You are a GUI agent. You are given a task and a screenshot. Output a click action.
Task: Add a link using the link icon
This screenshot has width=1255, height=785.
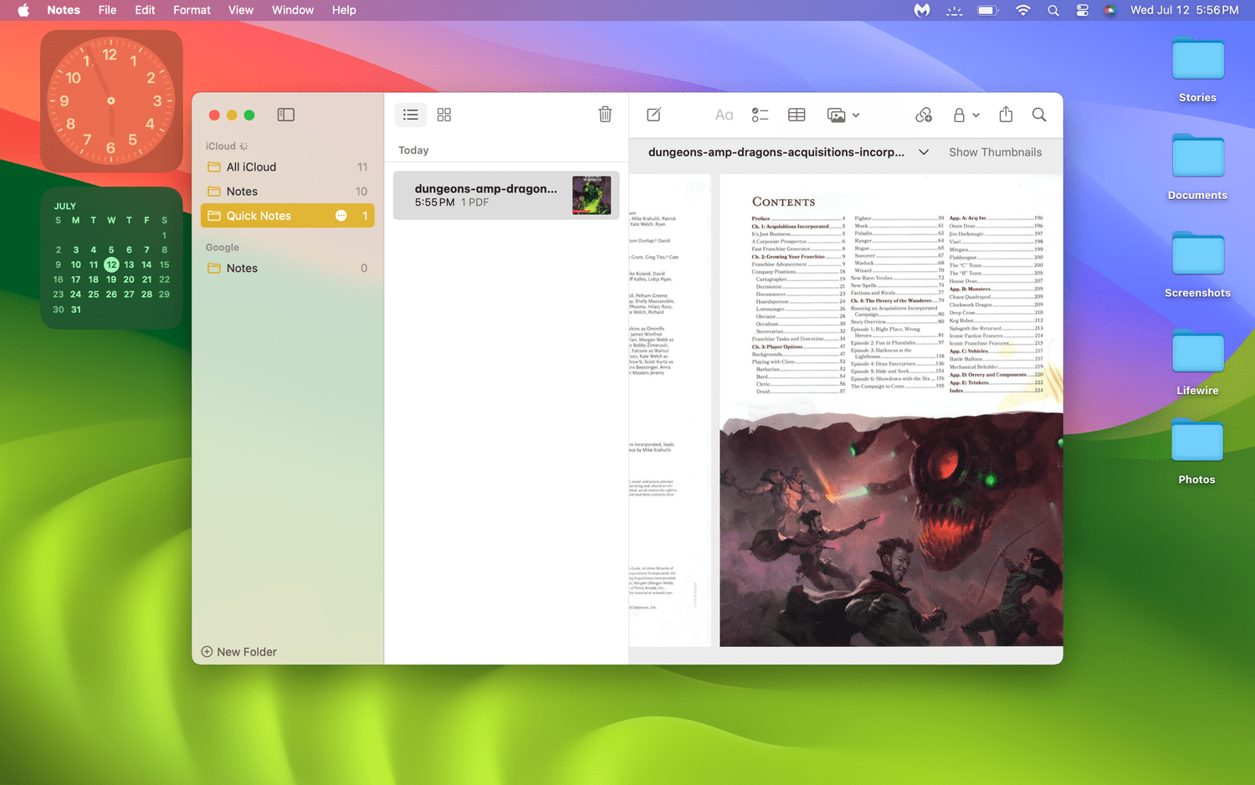(924, 115)
